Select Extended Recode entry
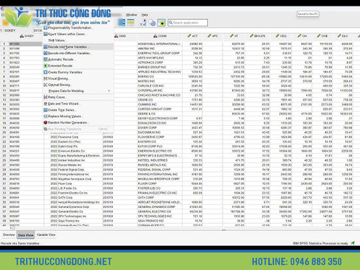This screenshot has width=360, height=270. point(78,66)
